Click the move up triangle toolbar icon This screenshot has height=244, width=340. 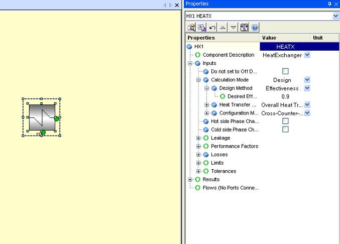[x=222, y=28]
